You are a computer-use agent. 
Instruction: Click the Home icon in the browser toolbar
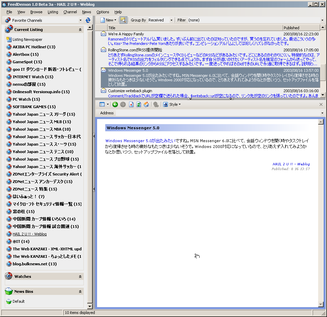coord(146,104)
